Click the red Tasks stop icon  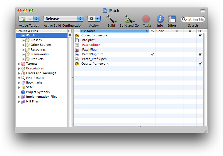point(146,19)
